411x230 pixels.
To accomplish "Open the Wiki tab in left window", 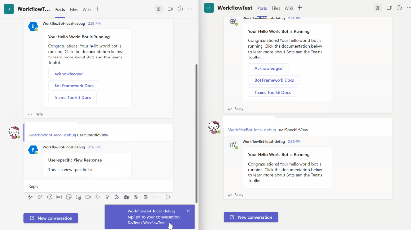I will 87,9.
